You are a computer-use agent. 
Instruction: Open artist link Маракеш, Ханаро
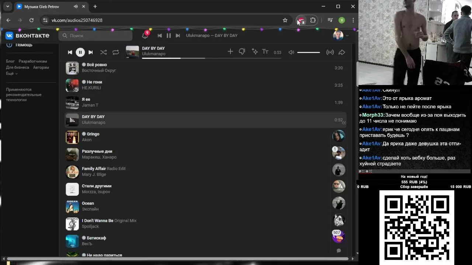tap(99, 157)
